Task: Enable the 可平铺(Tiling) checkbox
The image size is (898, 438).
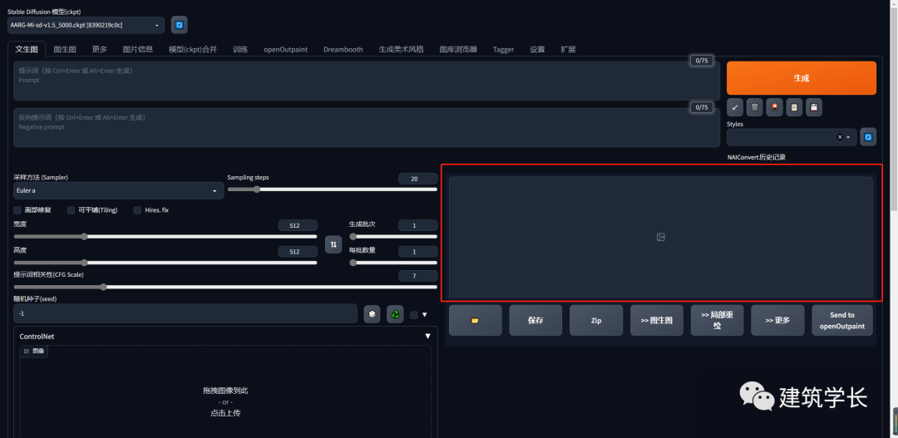Action: 71,210
